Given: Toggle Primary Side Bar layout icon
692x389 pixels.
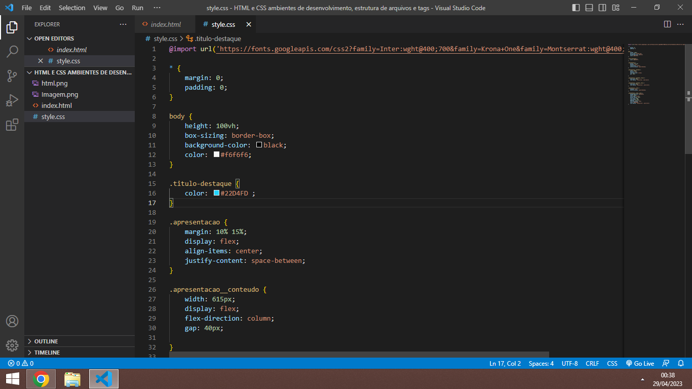Looking at the screenshot, I should [x=576, y=8].
